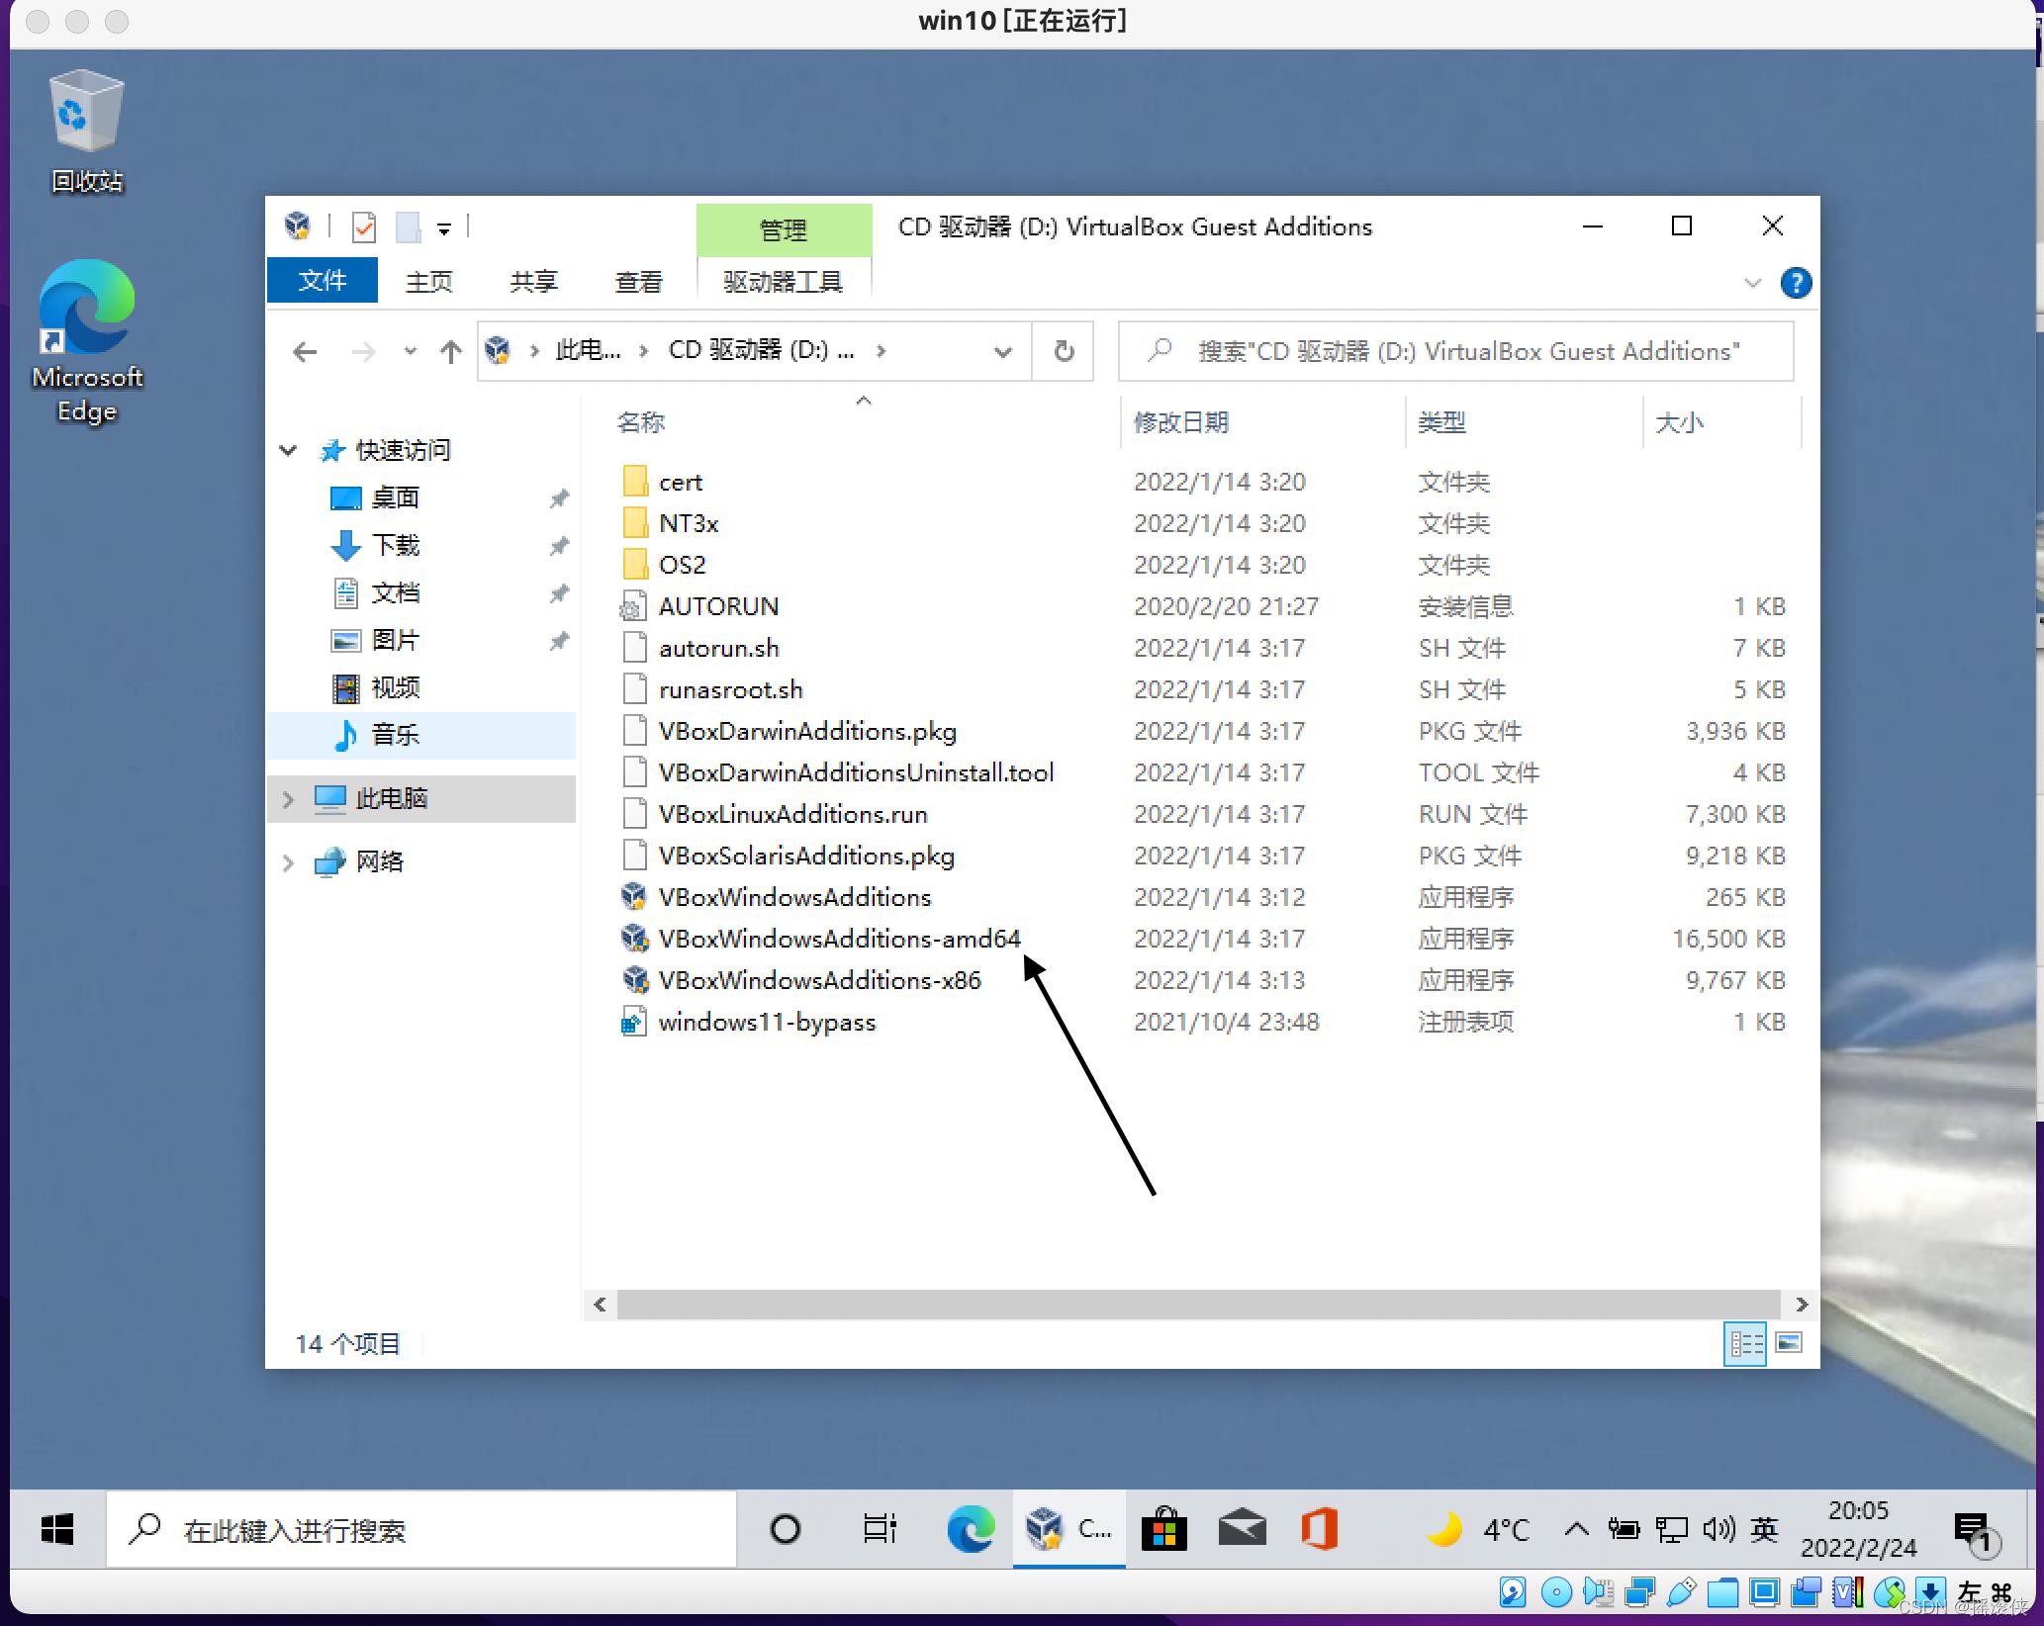Select VBoxDarwinAdditions.pkg file

(x=807, y=732)
